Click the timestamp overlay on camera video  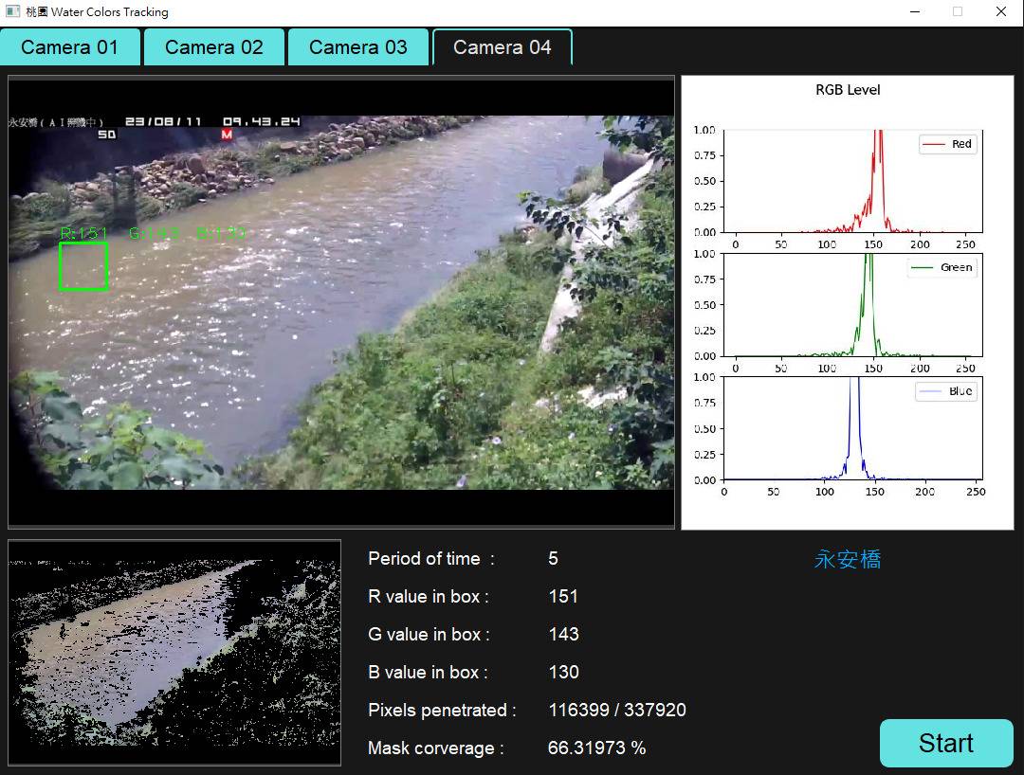coord(212,122)
